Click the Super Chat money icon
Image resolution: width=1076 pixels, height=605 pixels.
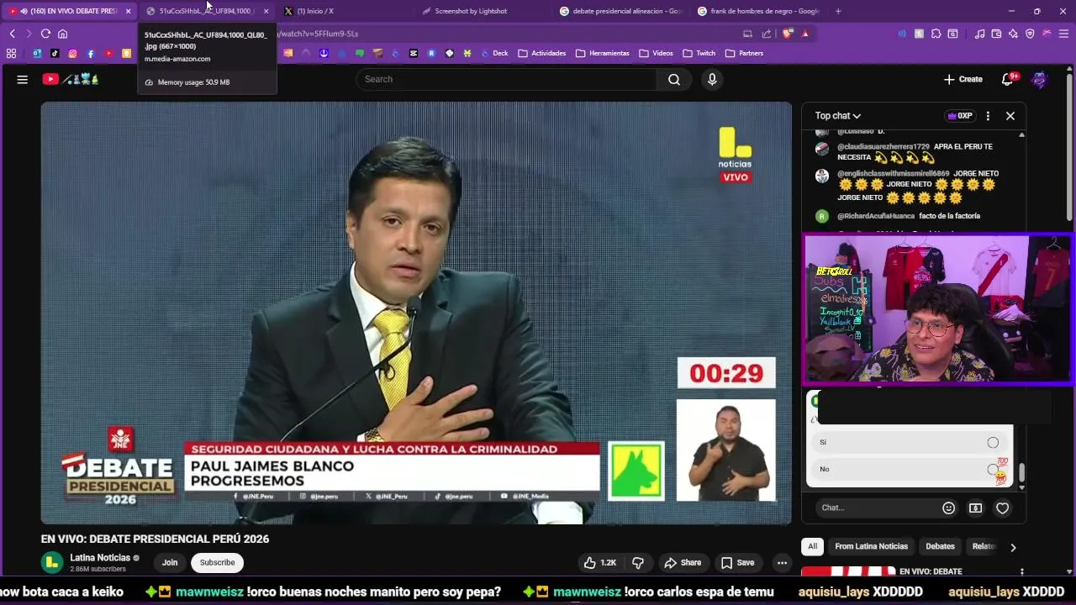pyautogui.click(x=975, y=508)
